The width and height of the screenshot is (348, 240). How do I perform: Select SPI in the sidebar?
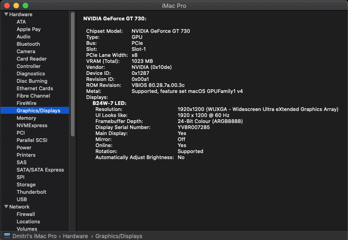point(20,177)
